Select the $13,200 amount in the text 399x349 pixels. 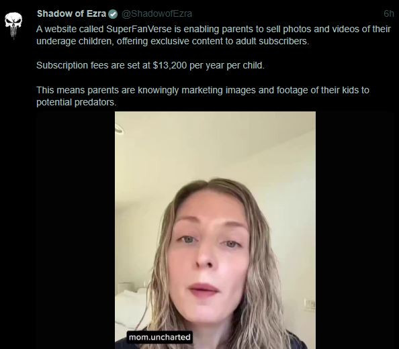click(170, 66)
